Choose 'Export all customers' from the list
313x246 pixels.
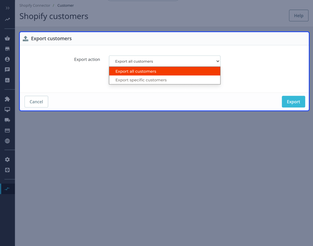click(x=165, y=71)
